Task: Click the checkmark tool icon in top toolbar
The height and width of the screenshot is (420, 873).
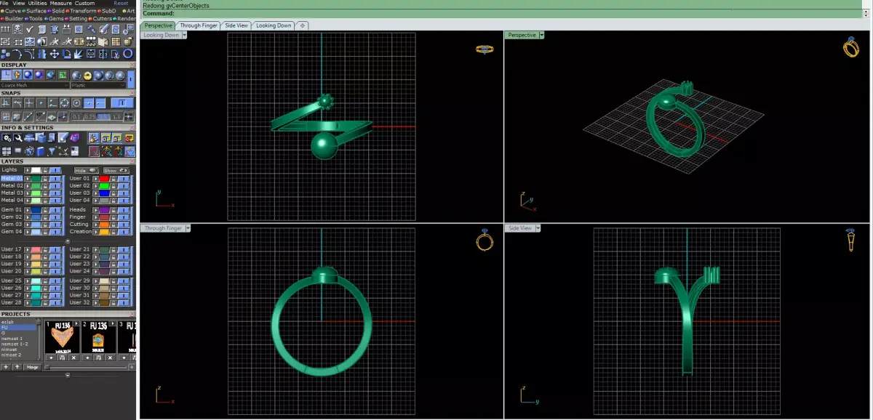Action: tap(30, 28)
